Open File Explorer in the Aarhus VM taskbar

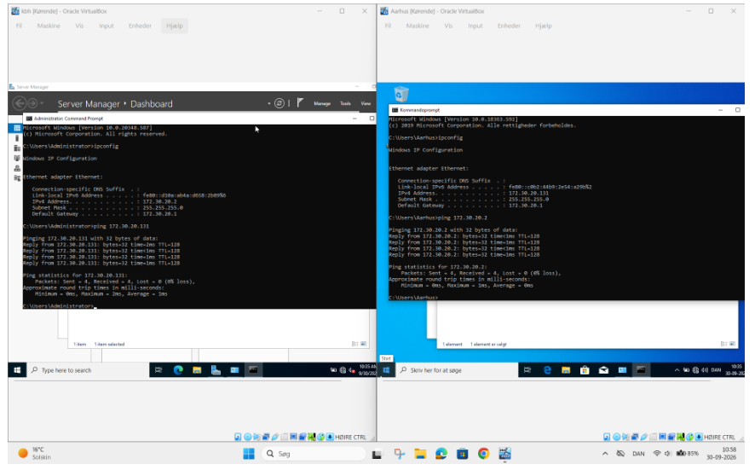coord(566,370)
